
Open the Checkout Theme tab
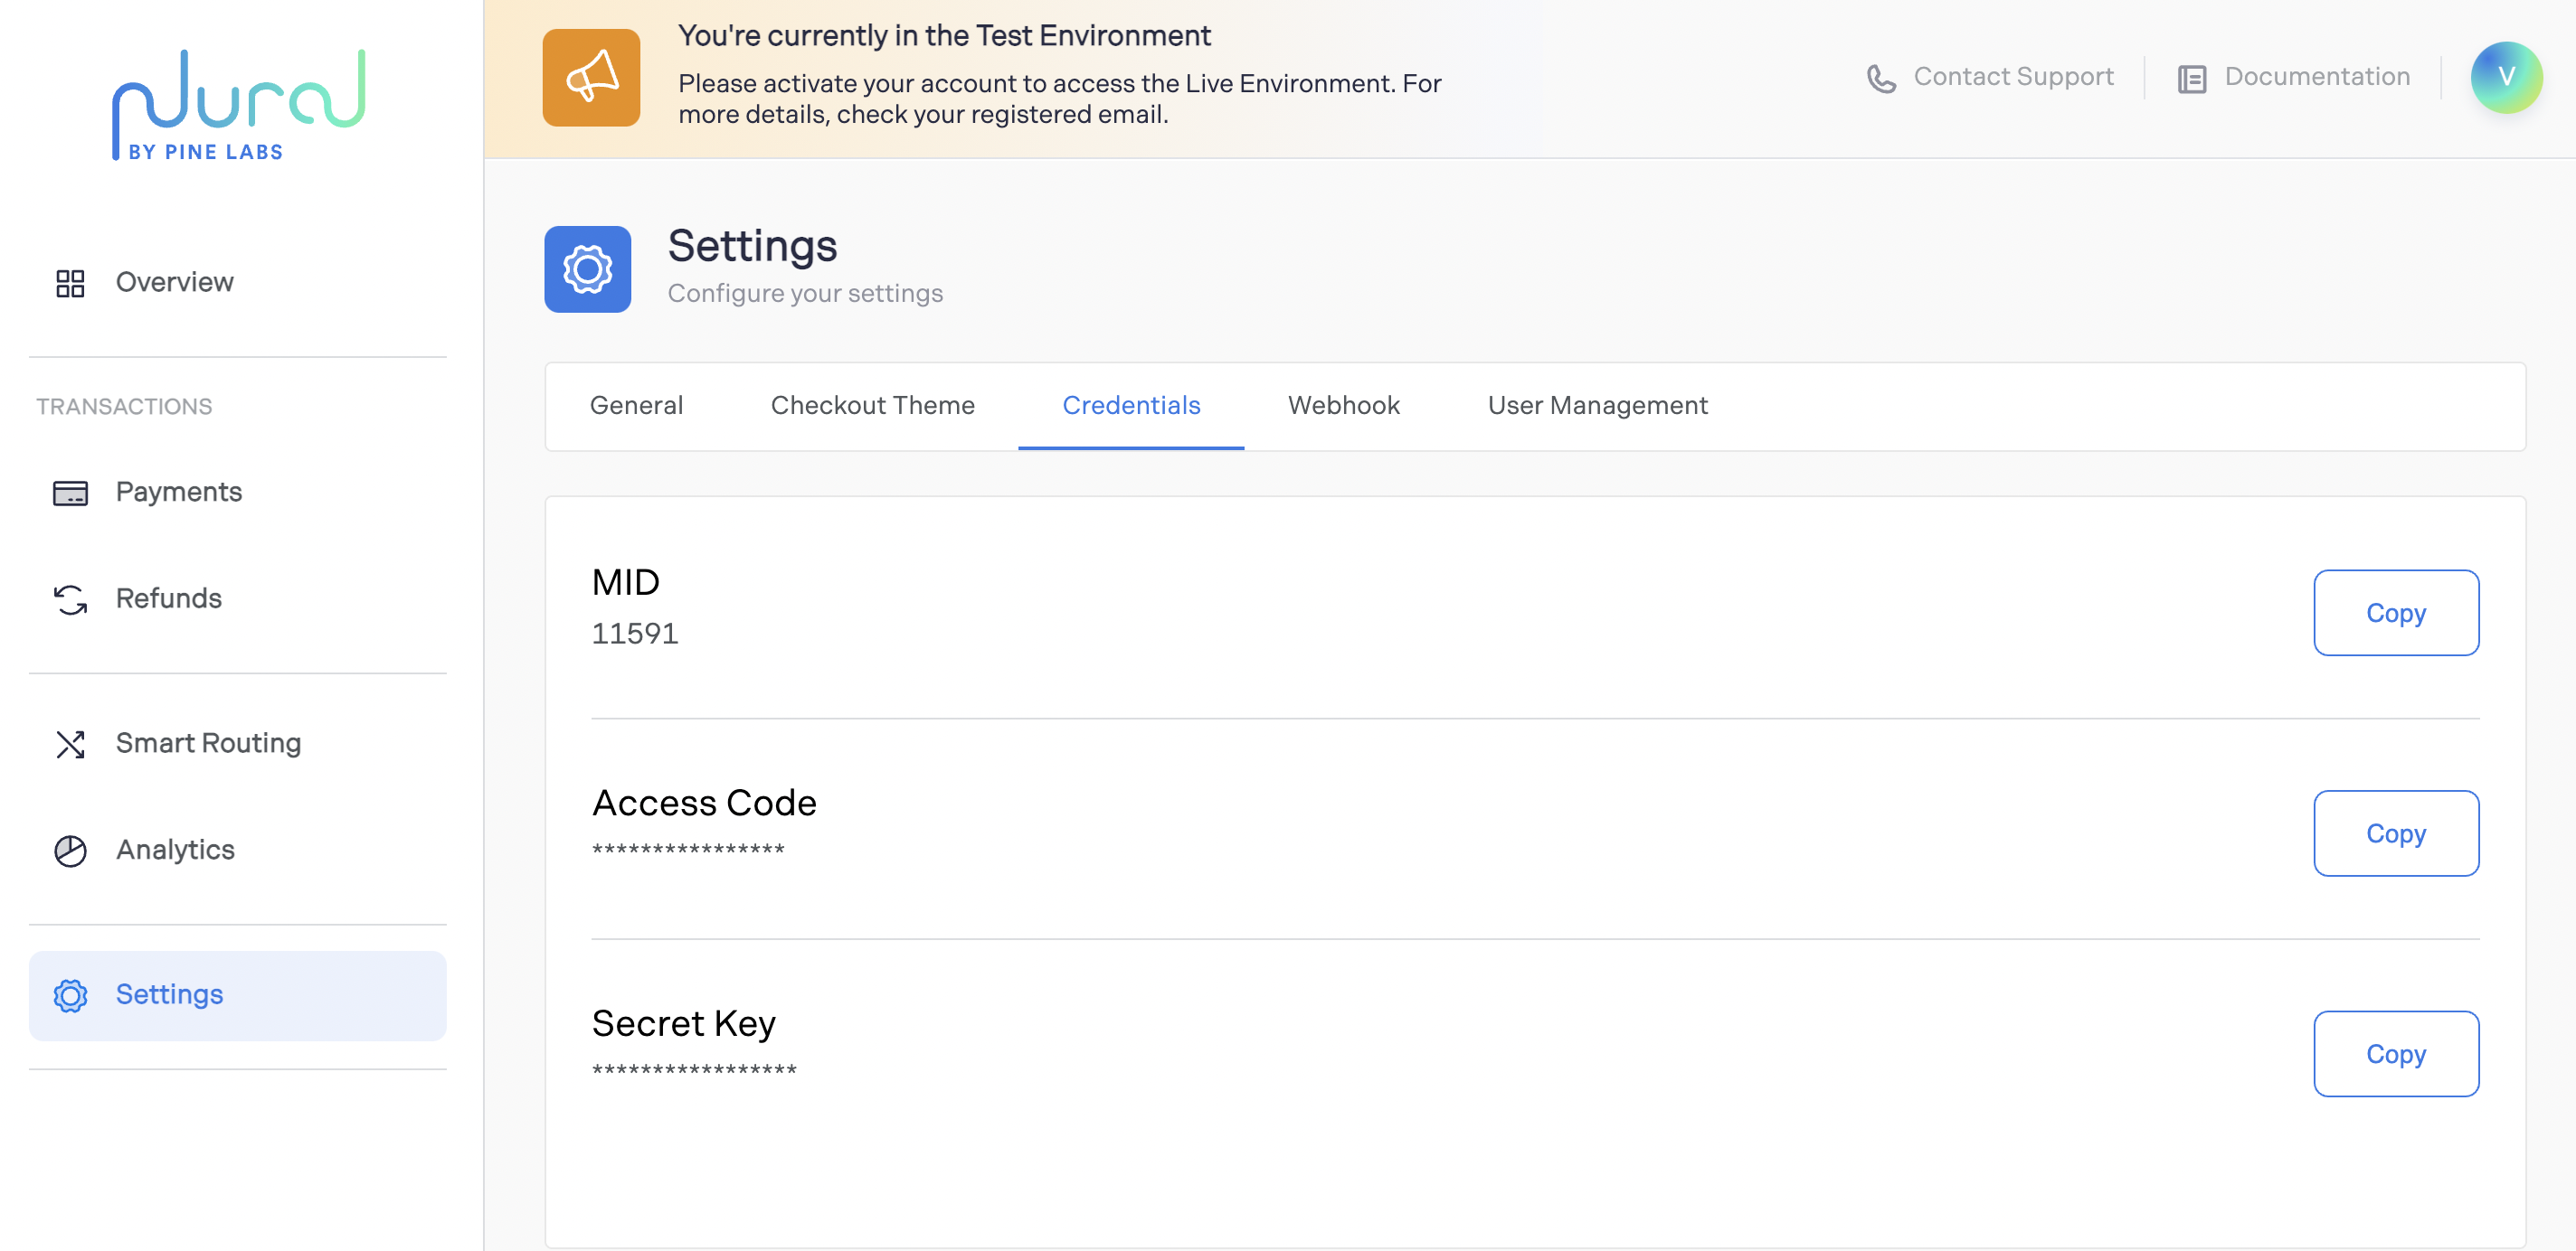pyautogui.click(x=872, y=406)
